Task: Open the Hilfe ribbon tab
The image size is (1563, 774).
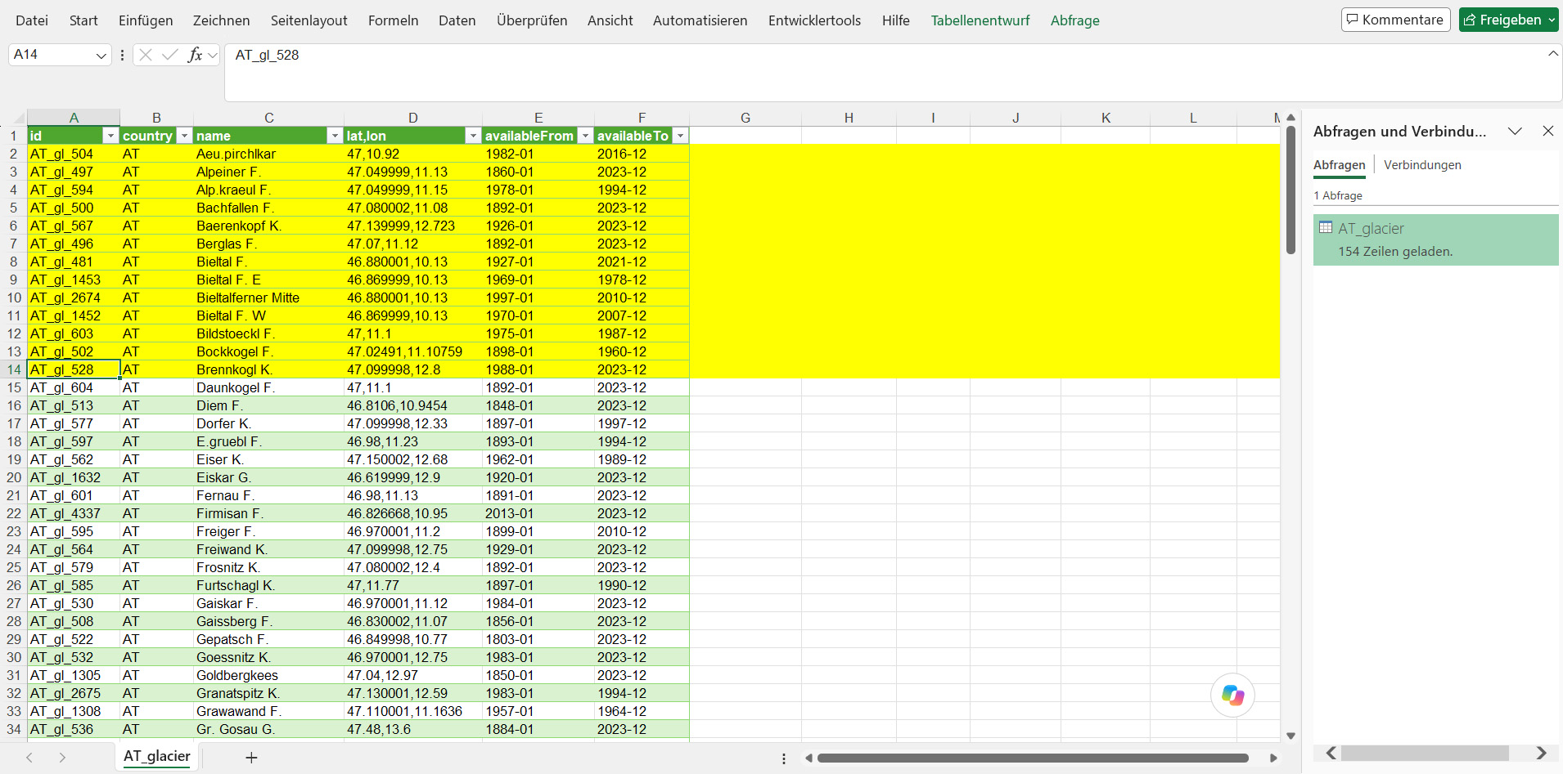Action: pos(895,20)
